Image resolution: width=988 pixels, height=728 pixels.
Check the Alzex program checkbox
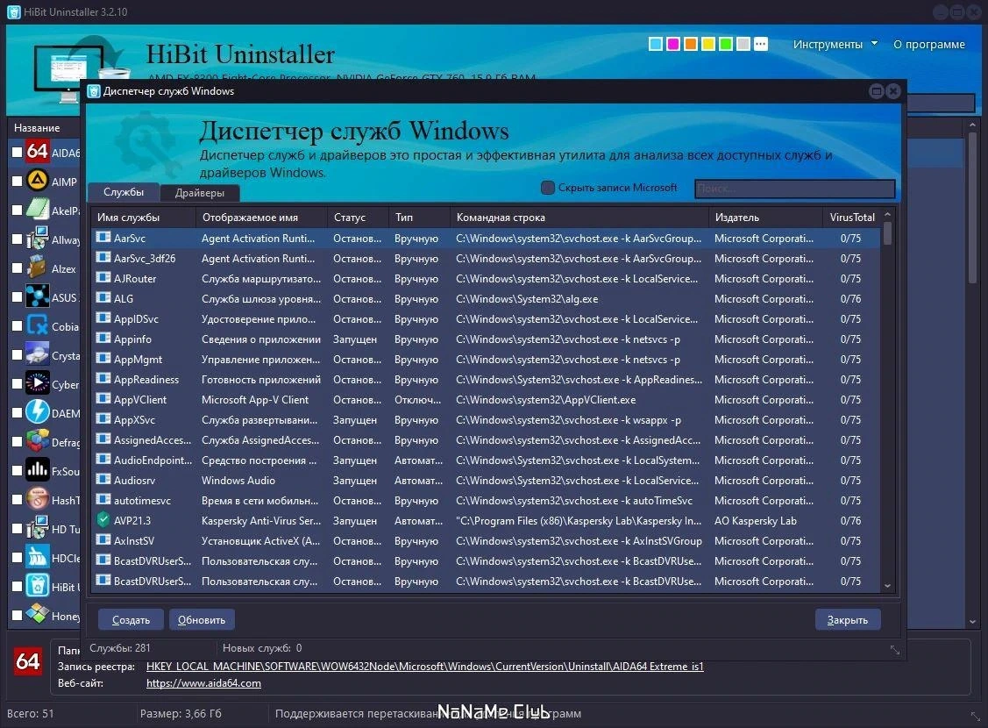pos(17,268)
